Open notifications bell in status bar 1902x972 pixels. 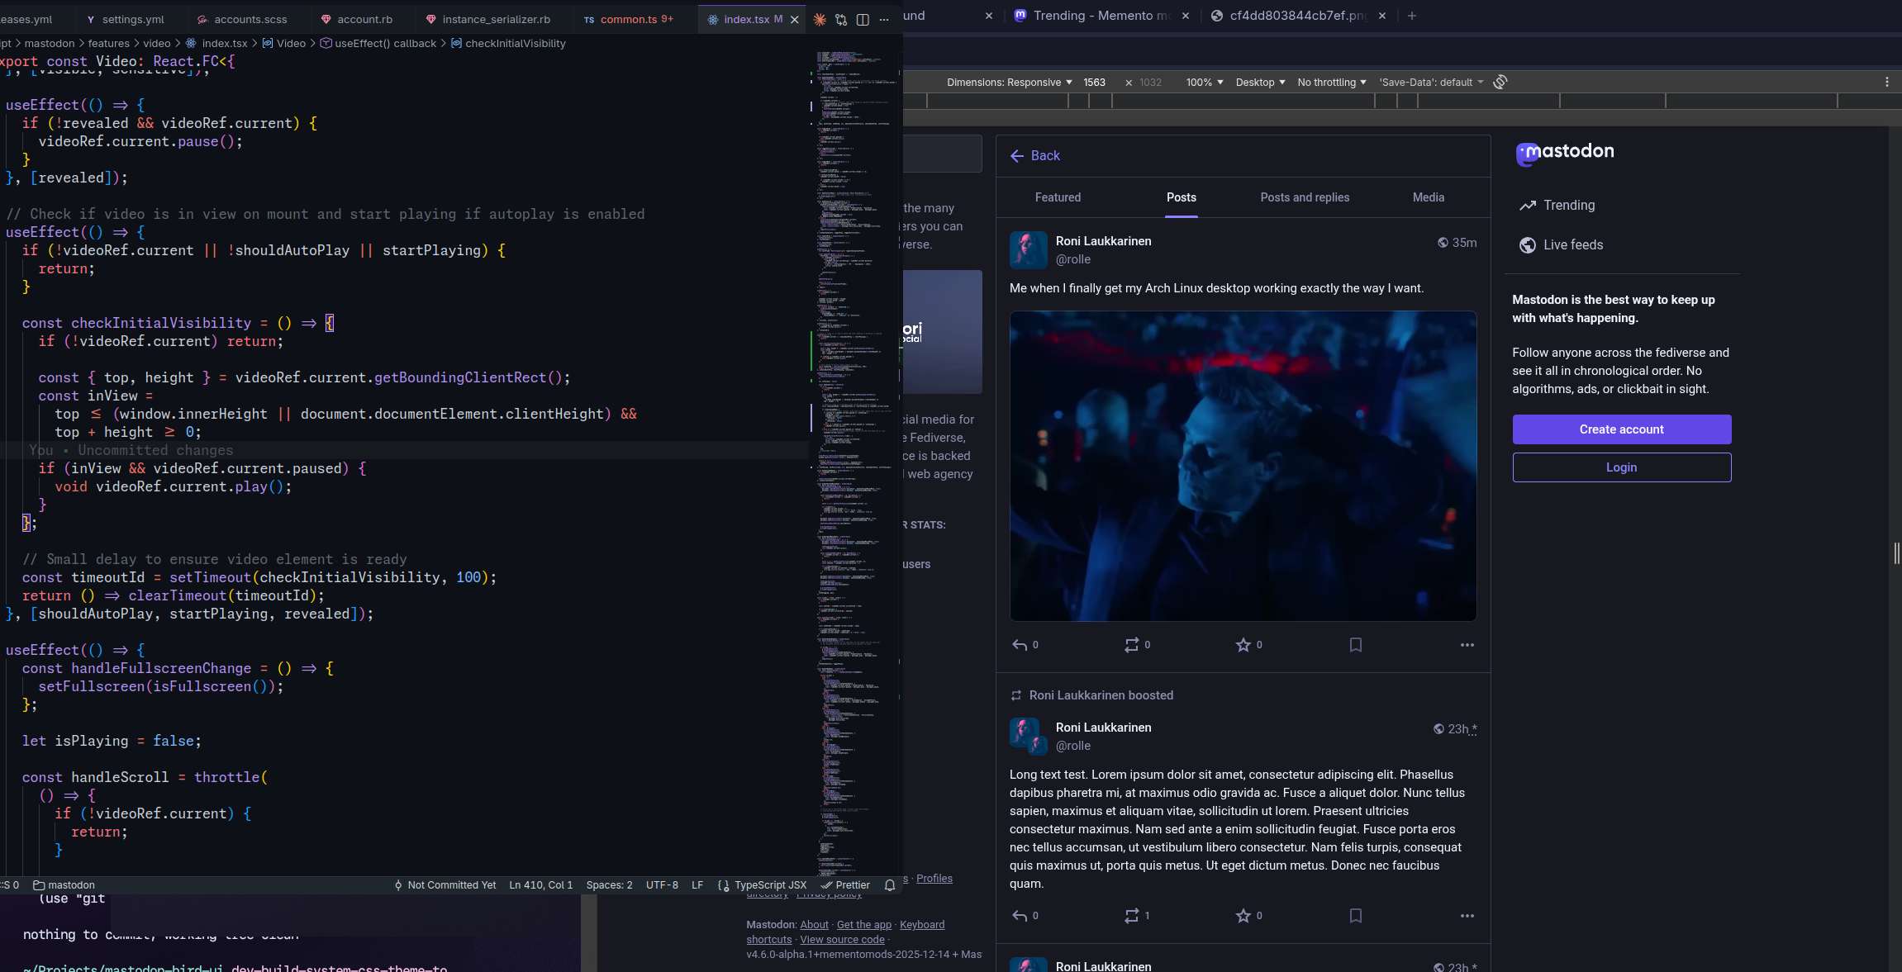890,884
